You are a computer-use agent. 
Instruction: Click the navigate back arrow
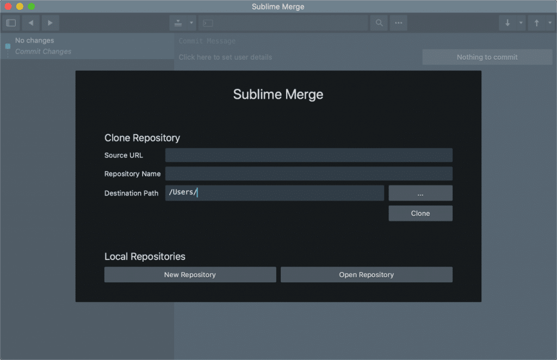click(x=30, y=23)
